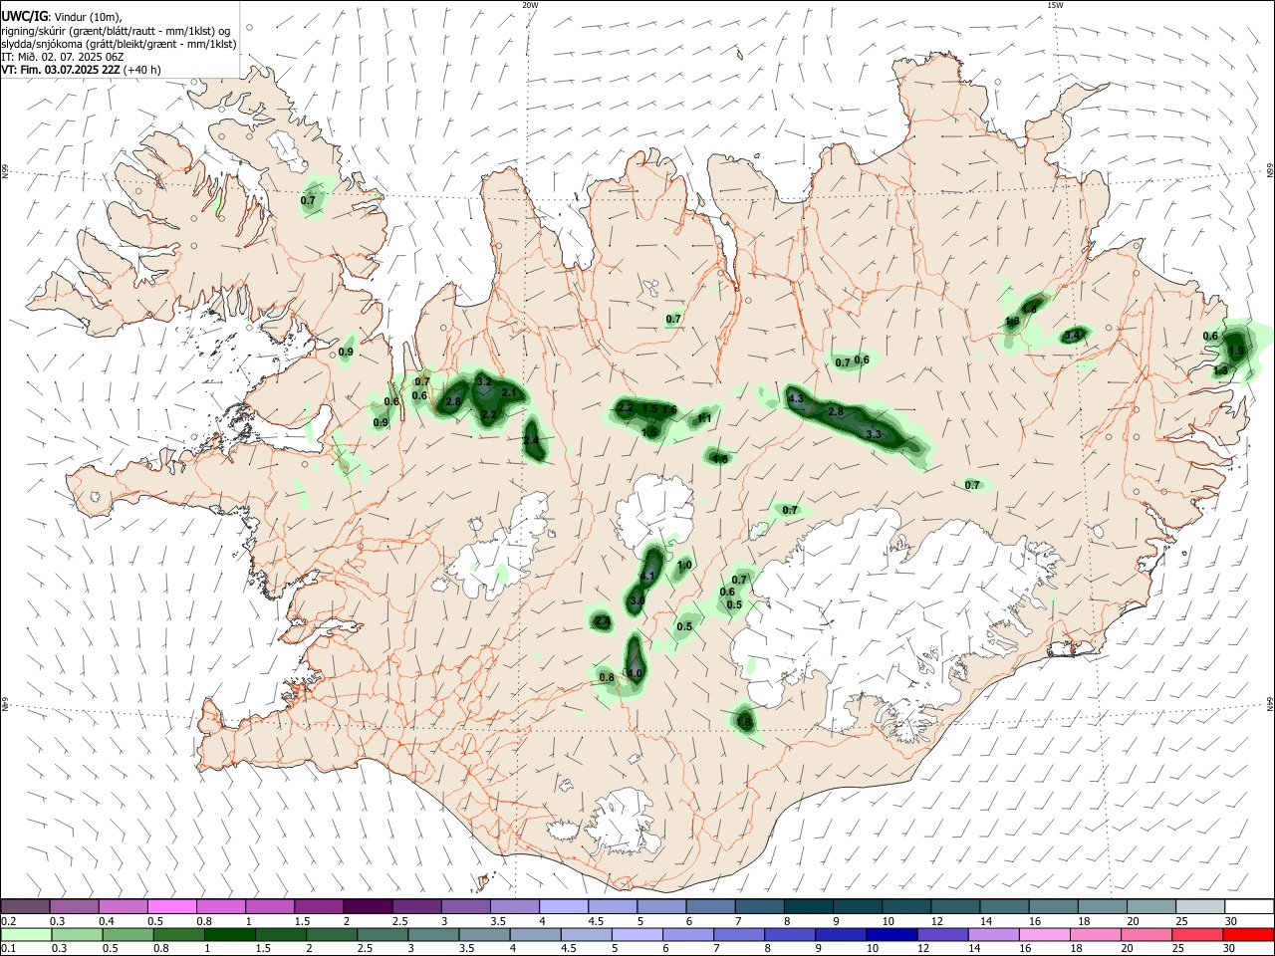This screenshot has width=1275, height=956.
Task: Select the top-row legend swatch labeled 2
Action: [x=367, y=906]
